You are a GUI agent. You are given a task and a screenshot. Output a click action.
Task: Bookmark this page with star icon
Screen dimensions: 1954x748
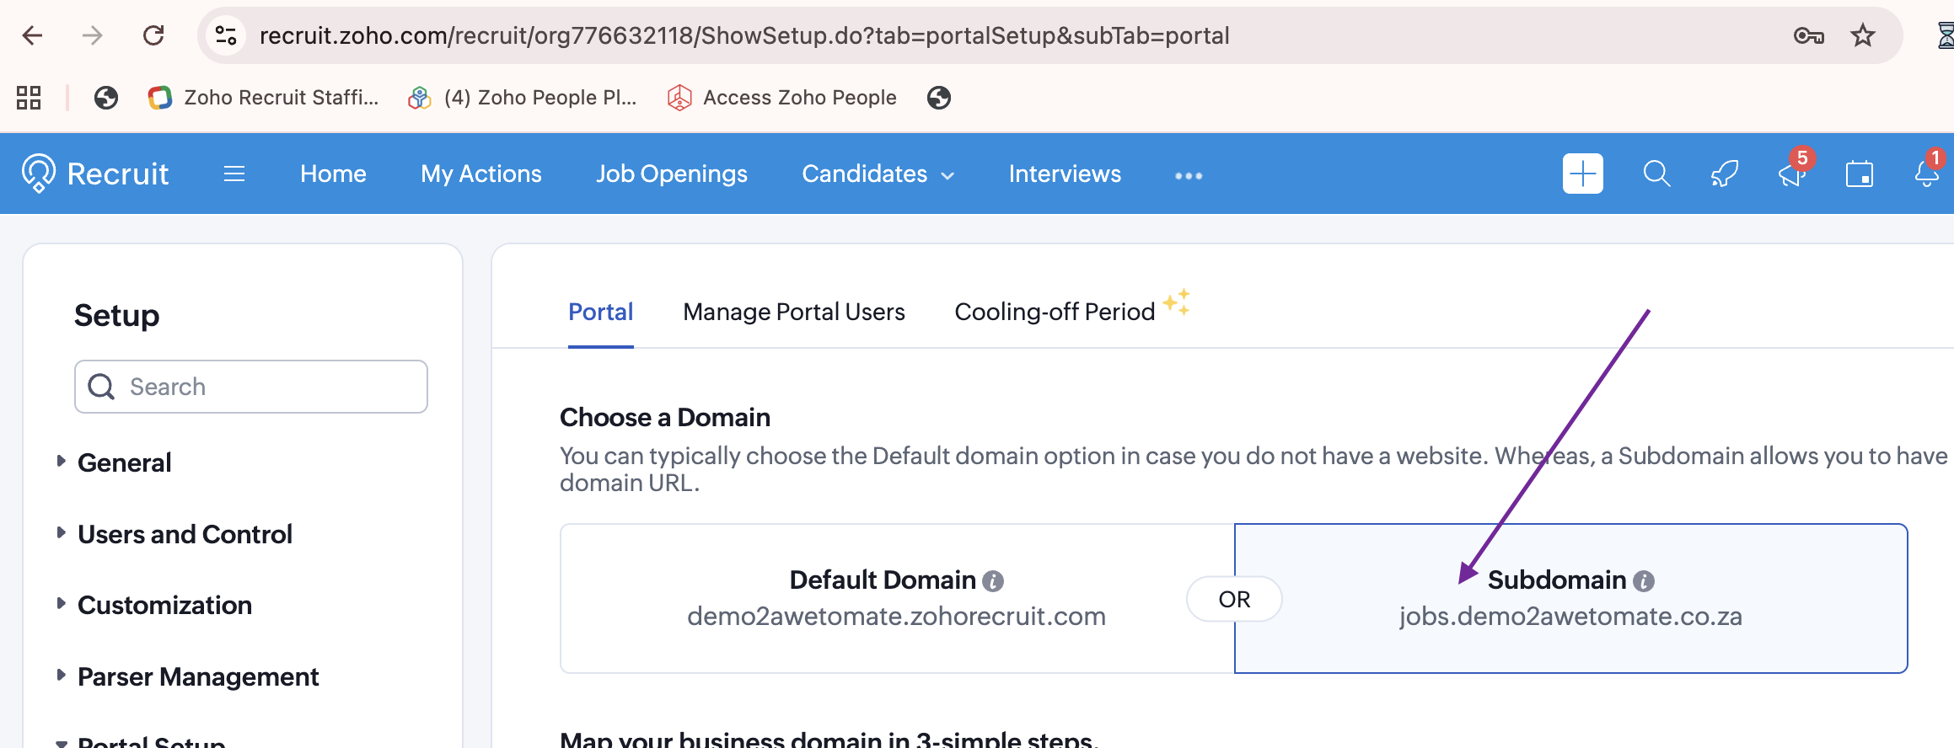1862,35
